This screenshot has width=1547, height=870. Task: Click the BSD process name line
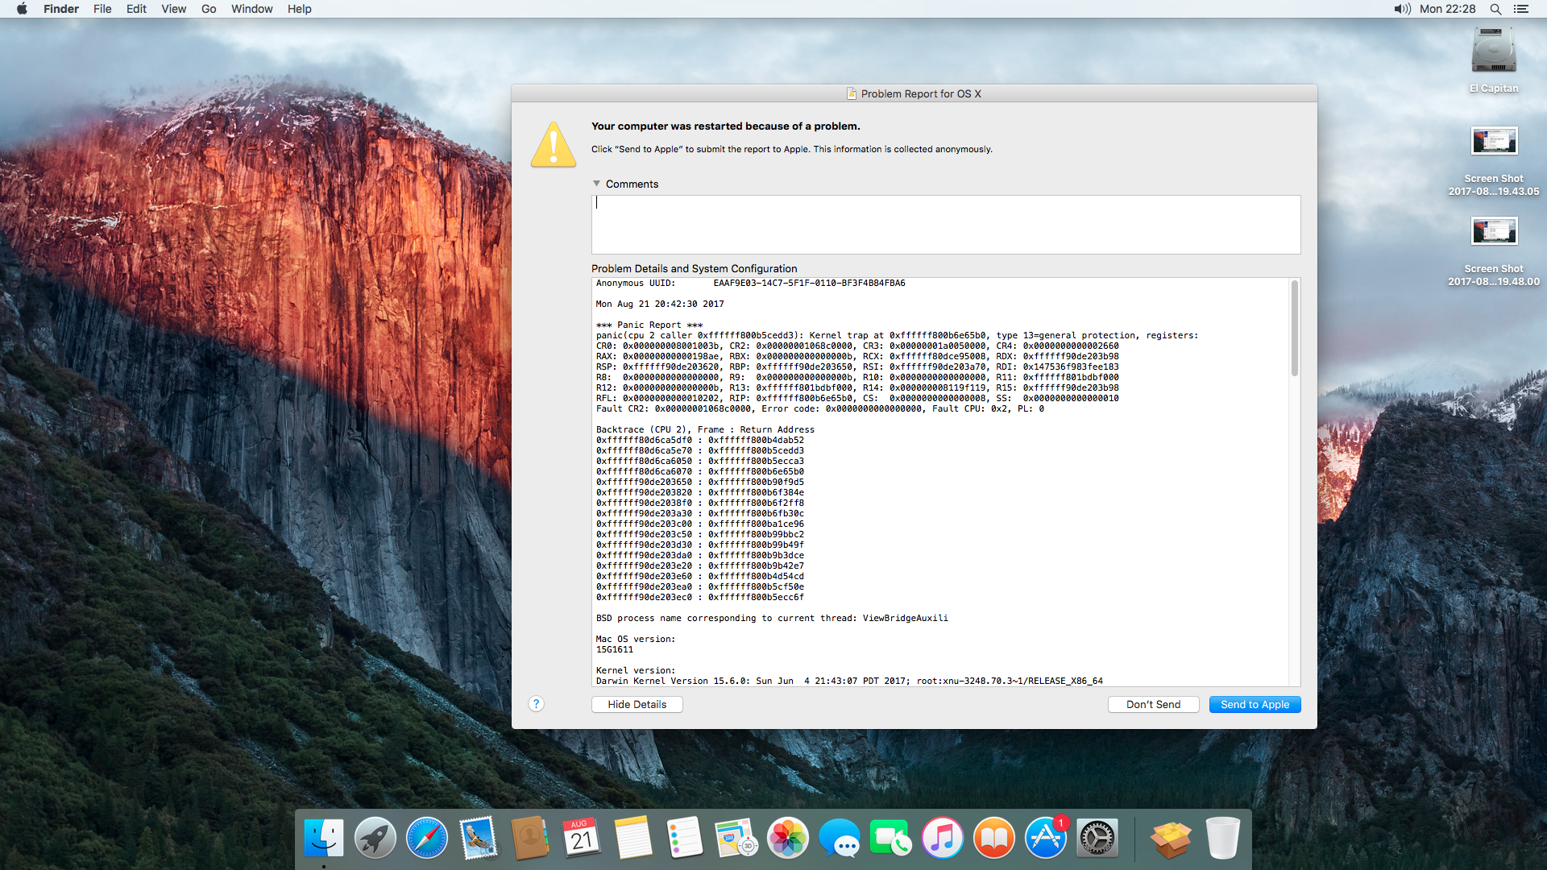[772, 618]
